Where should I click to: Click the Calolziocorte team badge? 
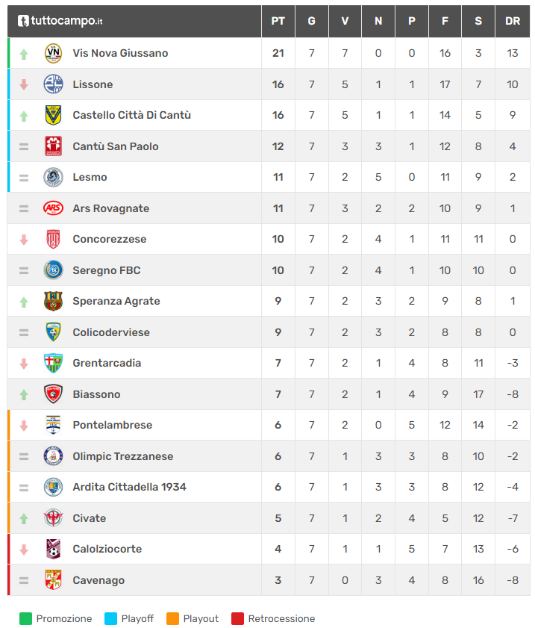[x=53, y=549]
